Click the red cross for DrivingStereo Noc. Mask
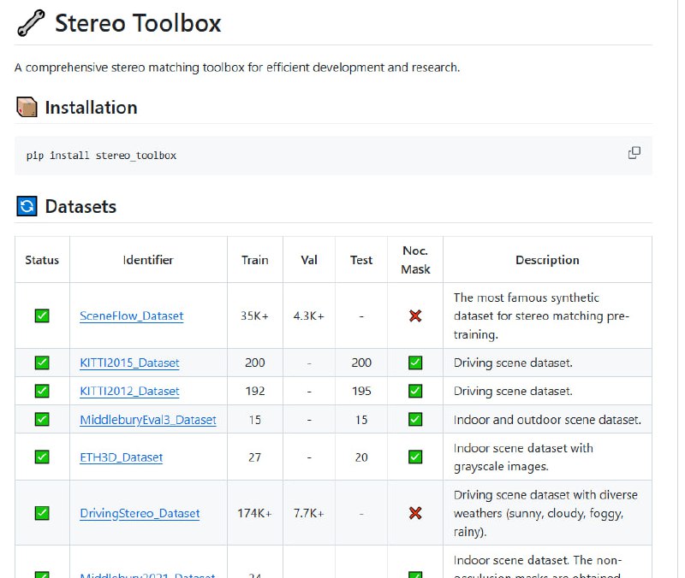 coord(415,513)
